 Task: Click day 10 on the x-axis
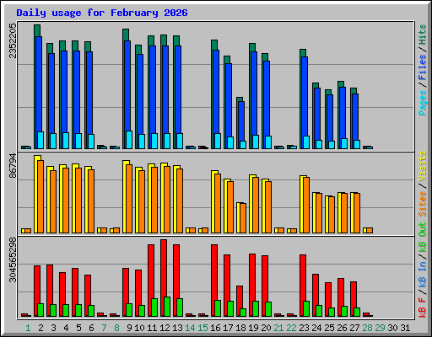click(x=139, y=328)
